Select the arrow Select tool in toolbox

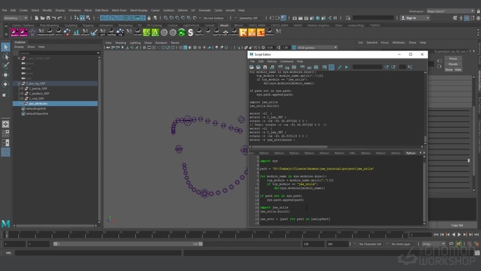pos(5,47)
